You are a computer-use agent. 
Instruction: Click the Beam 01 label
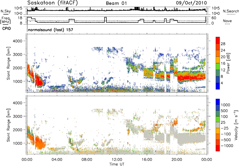[116, 3]
